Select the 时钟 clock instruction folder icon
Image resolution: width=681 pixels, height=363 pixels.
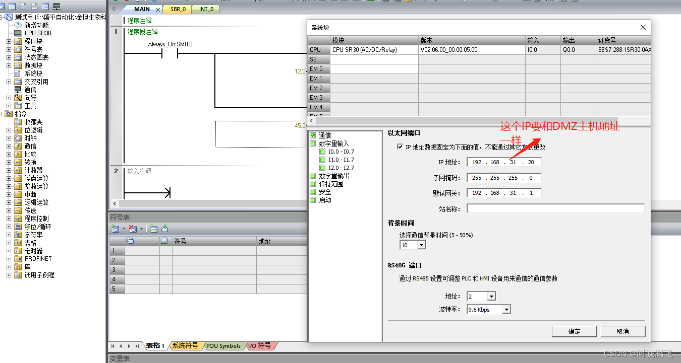tap(18, 138)
